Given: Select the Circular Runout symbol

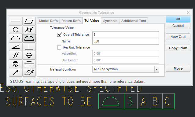Looking at the screenshot, I should 16,72.
